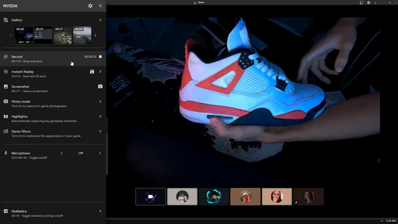Select participant with pink headscarf avatar
This screenshot has height=224, width=398.
(245, 197)
